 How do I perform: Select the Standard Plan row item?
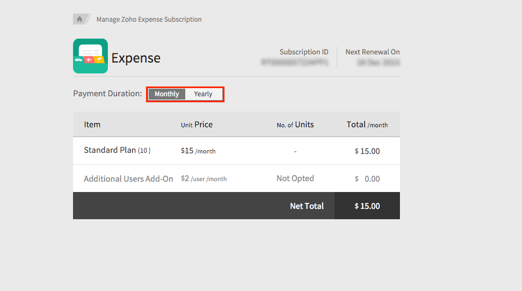[x=117, y=150]
